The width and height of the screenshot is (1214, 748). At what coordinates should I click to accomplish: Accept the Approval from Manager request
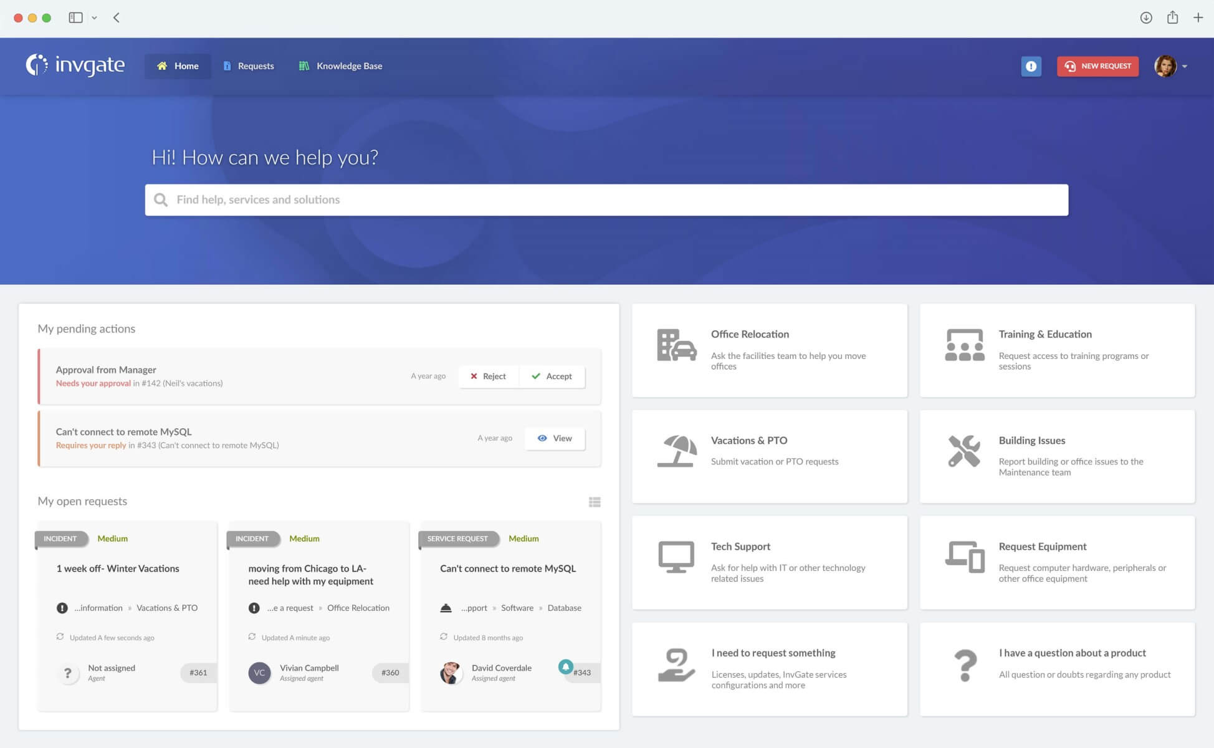click(552, 375)
